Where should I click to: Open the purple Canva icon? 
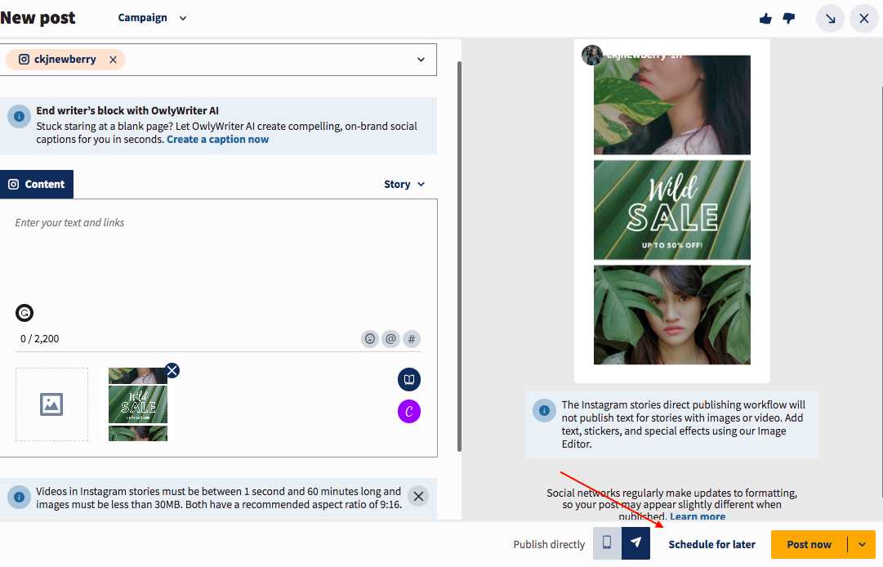coord(409,412)
